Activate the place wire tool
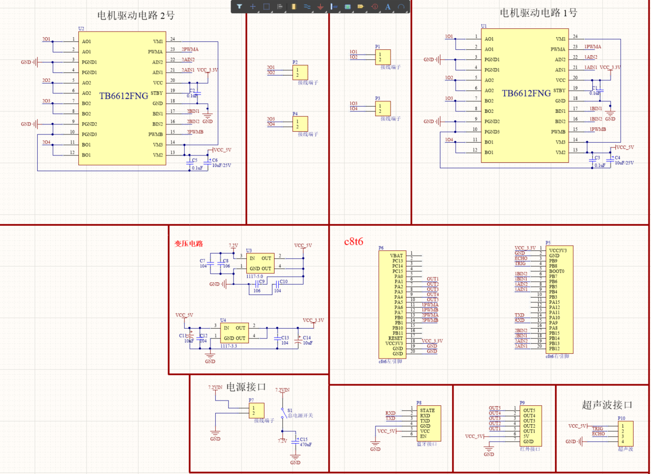651x474 pixels. [x=308, y=6]
